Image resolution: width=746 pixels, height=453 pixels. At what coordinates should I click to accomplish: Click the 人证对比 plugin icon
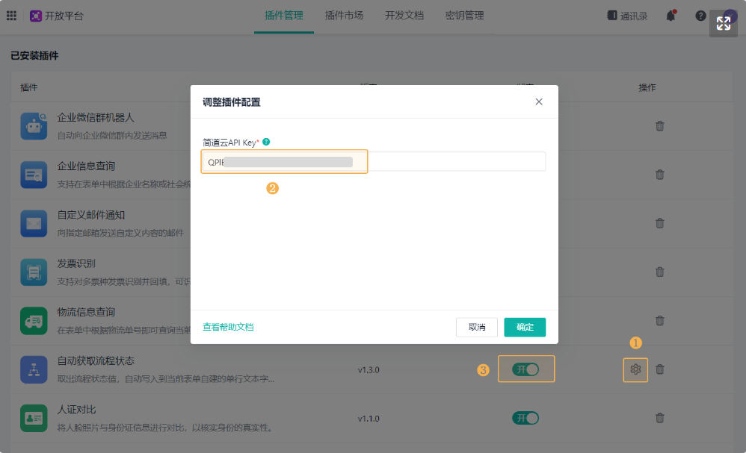(x=32, y=418)
